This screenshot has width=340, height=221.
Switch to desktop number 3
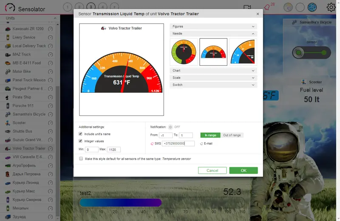point(91,7)
